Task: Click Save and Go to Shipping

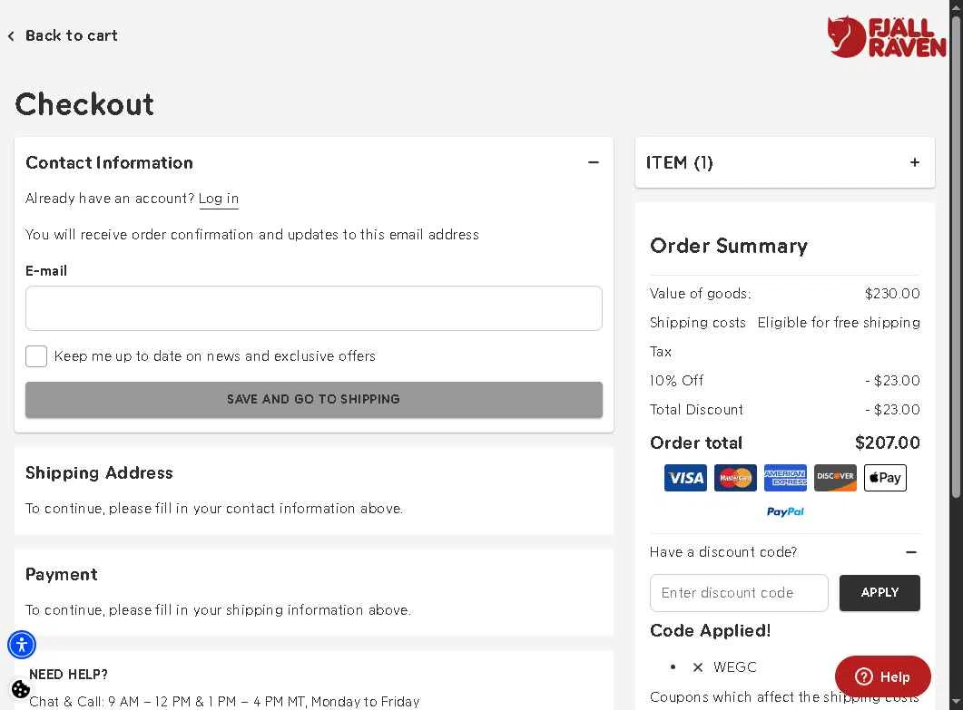Action: (x=314, y=400)
